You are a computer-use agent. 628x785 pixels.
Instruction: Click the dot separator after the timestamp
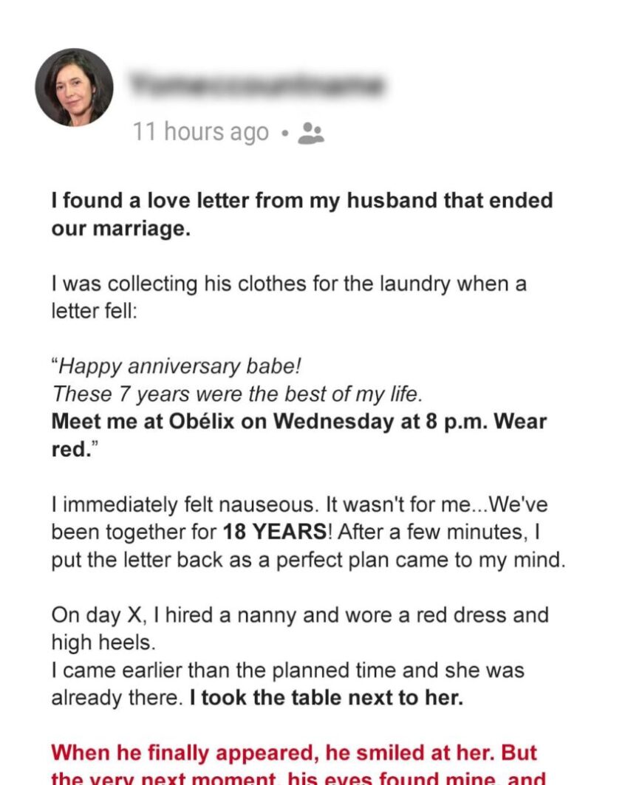point(284,134)
